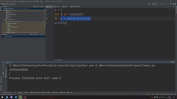Open Services tool window button
Image resolution: width=177 pixels, height=99 pixels.
pos(70,92)
